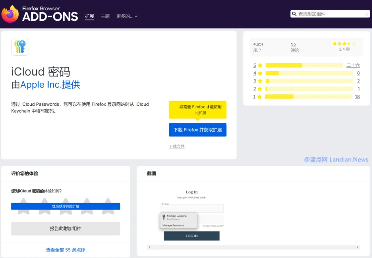Click the left arrow of screenshot scrollbar
This screenshot has width=372, height=258.
coord(149,247)
